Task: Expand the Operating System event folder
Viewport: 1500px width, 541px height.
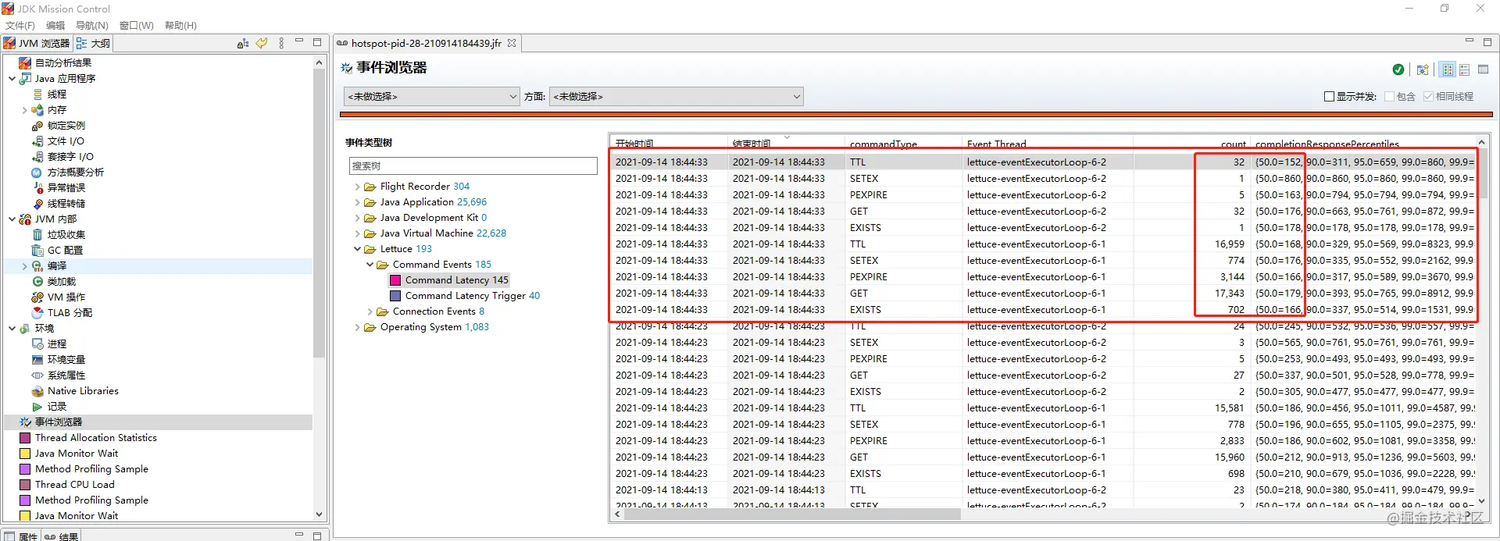Action: coord(358,327)
